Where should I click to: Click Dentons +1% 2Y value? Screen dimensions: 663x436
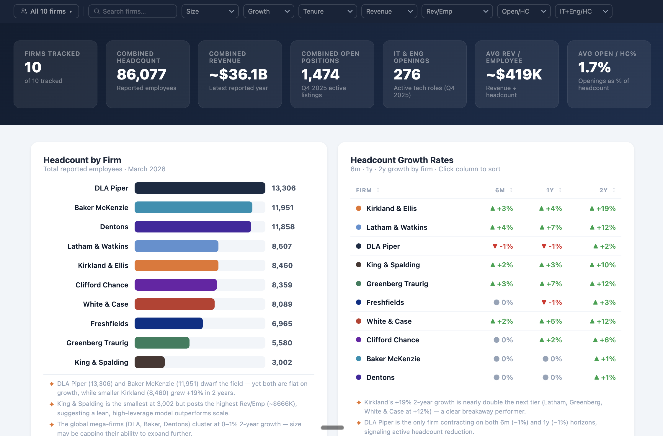tap(605, 378)
